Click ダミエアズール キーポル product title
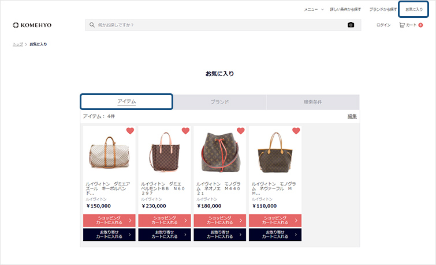 [107, 188]
